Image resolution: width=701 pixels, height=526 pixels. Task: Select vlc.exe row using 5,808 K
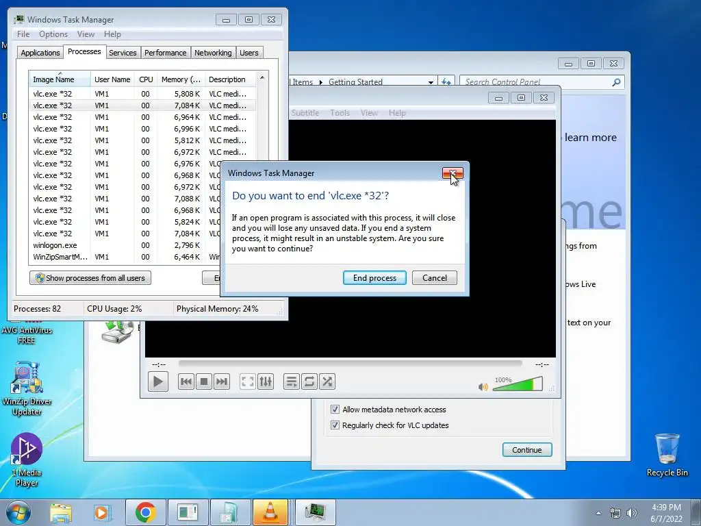click(142, 93)
